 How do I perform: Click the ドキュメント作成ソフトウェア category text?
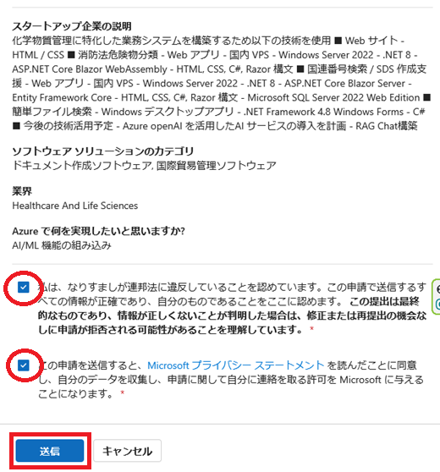coord(81,166)
